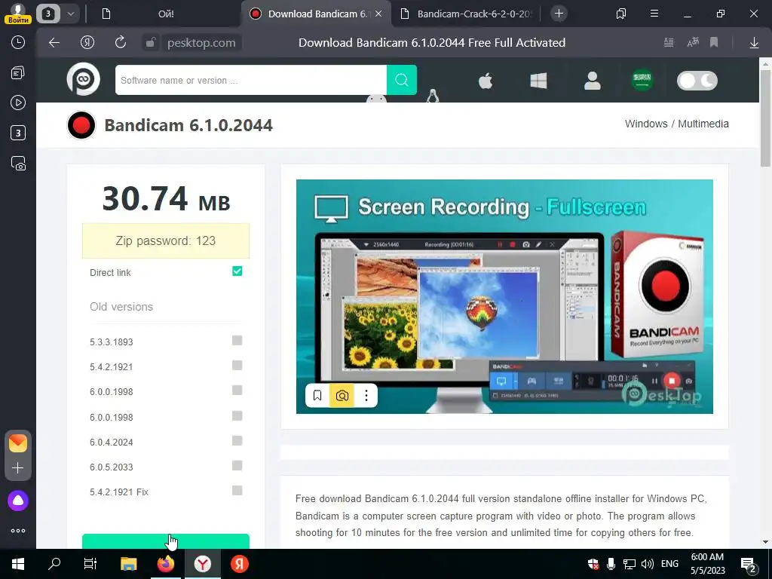Viewport: 772px width, 579px height.
Task: Focus the Software name search field
Action: point(250,80)
